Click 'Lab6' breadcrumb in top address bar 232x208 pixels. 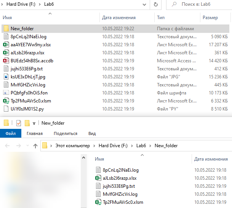coord(49,4)
